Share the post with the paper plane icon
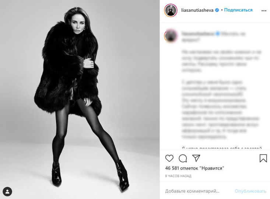 tap(196, 158)
